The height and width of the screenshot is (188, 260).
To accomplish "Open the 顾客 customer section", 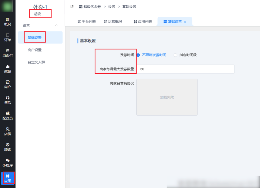I will point(8,146).
